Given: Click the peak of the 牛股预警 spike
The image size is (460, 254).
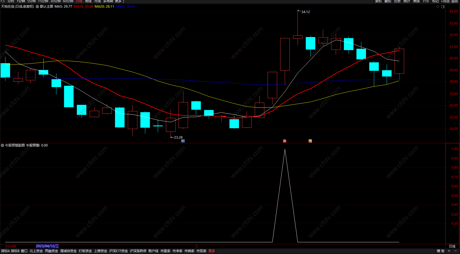Looking at the screenshot, I should click(x=285, y=149).
